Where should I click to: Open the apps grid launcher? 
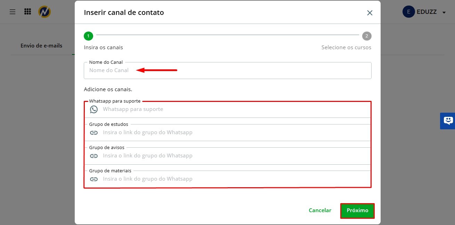27,12
